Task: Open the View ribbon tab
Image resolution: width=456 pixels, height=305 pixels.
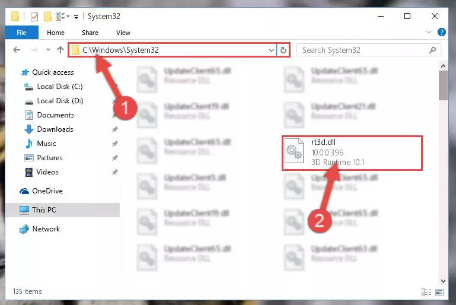Action: 123,33
